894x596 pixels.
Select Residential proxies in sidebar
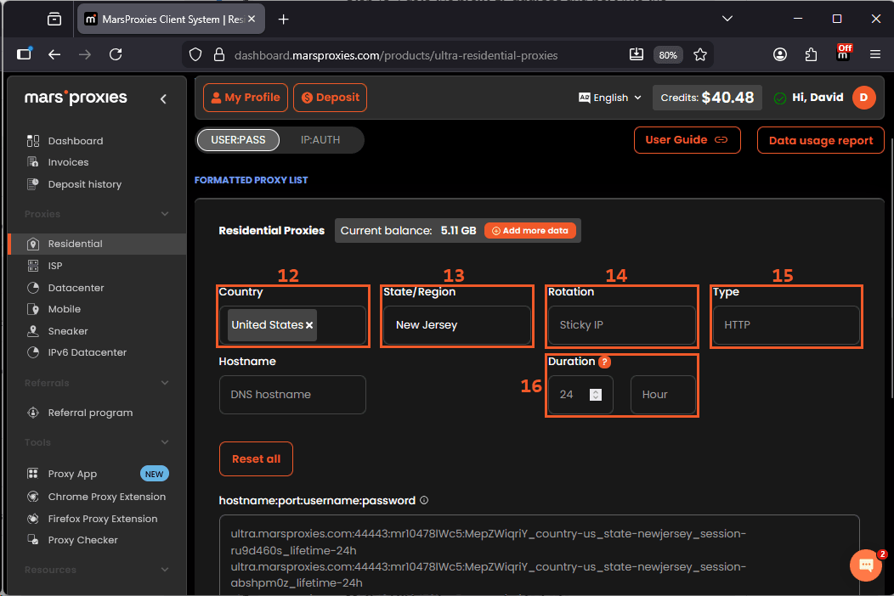pyautogui.click(x=97, y=244)
